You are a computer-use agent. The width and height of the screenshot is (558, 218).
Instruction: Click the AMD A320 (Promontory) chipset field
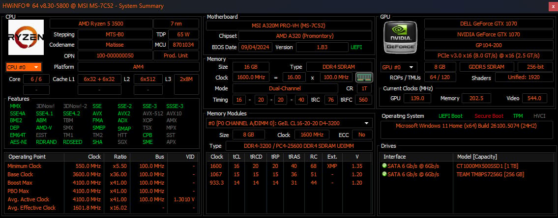[x=305, y=36]
